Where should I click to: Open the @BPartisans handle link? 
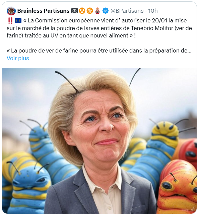point(127,11)
